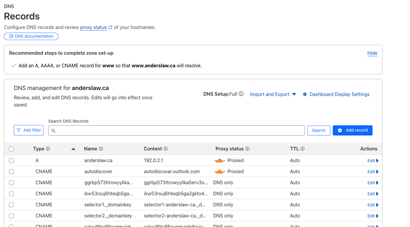This screenshot has height=227, width=410.
Task: Click the info icon beside Name column
Action: (101, 149)
